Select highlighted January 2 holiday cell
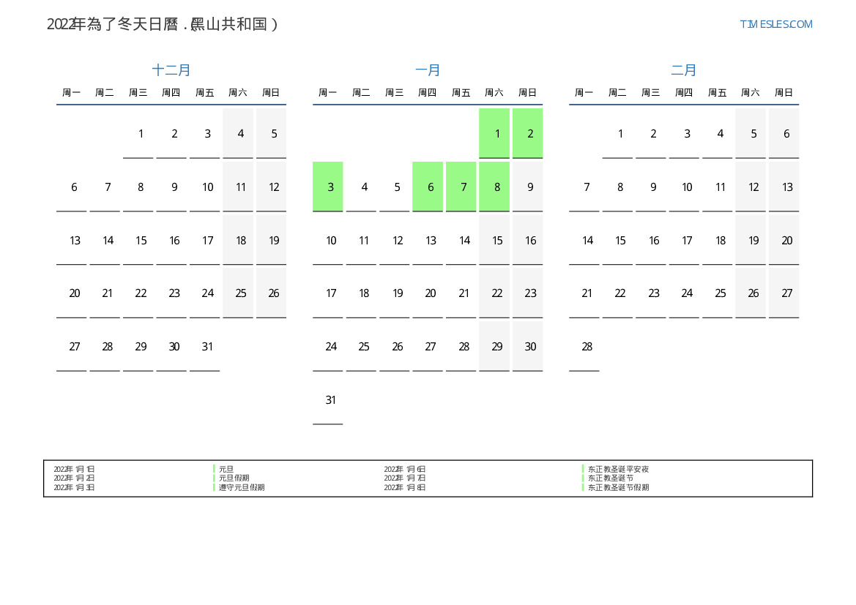Image resolution: width=856 pixels, height=605 pixels. point(528,133)
